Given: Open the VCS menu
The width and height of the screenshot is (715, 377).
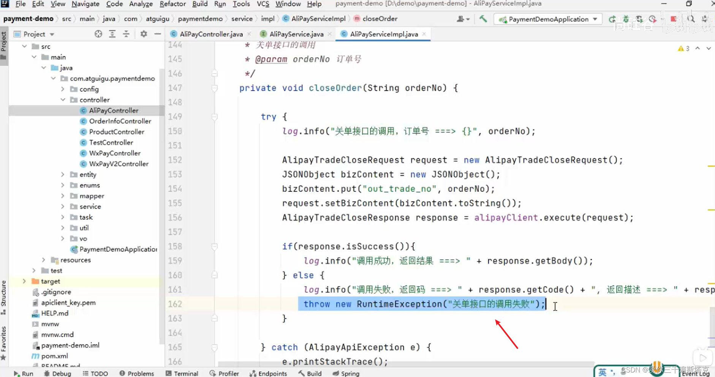Looking at the screenshot, I should tap(263, 4).
